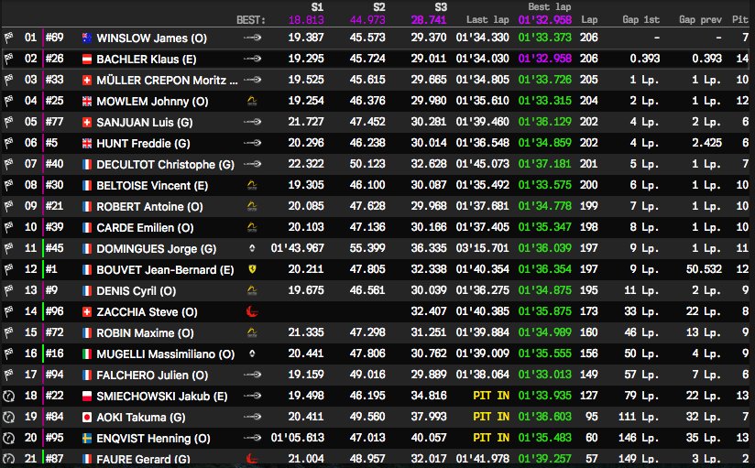
Task: Click the Australian flag next to WINSLOW James
Action: click(x=87, y=38)
